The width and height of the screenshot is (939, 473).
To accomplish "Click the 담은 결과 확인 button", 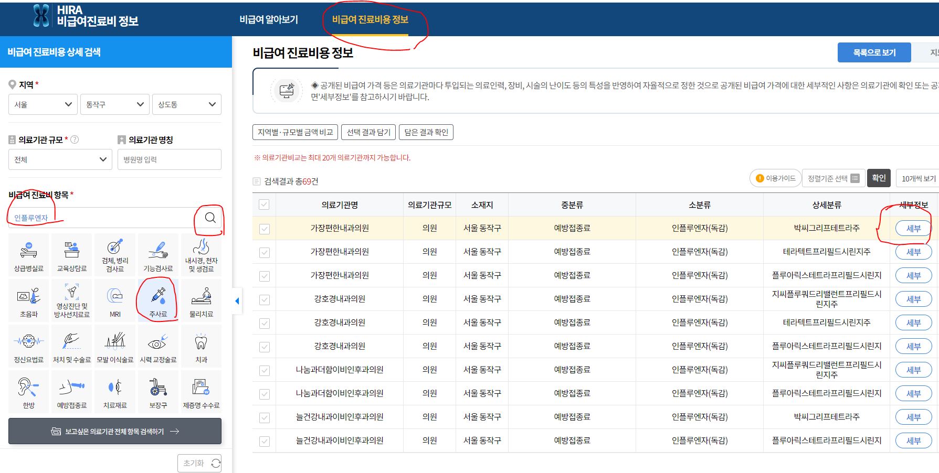I will [426, 132].
